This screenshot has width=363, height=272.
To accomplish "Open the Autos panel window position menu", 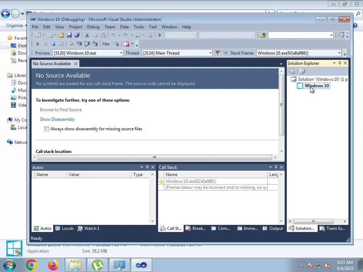I will [x=142, y=167].
